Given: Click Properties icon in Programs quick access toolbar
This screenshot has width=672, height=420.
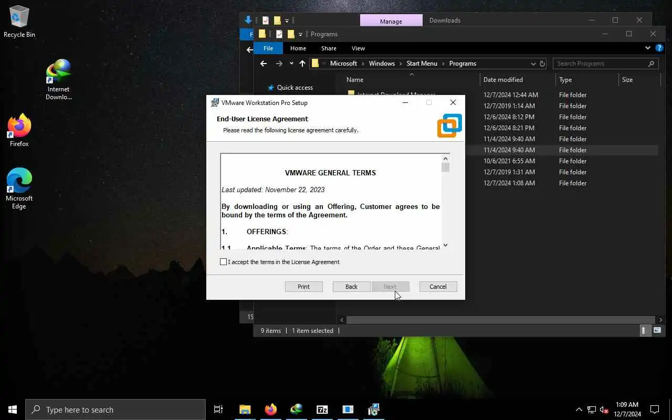Looking at the screenshot, I should click(279, 34).
